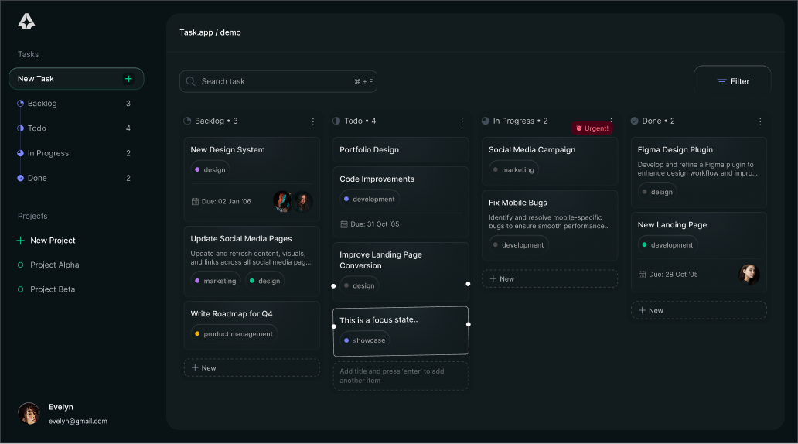Click the Backlog column status icon

click(187, 121)
